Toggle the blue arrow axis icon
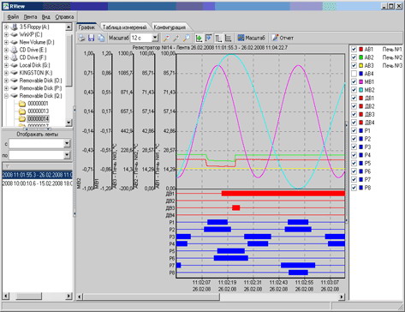 208,38
